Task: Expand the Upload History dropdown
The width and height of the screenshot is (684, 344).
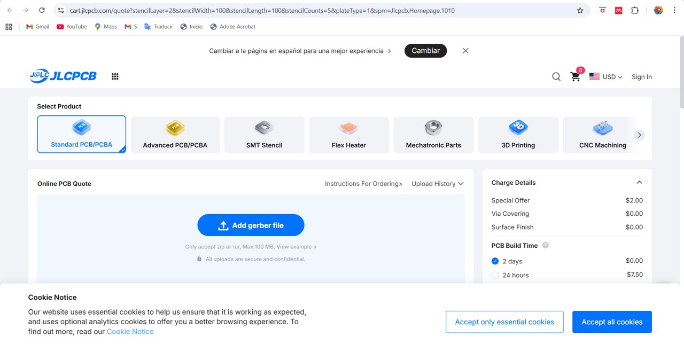Action: click(x=437, y=184)
